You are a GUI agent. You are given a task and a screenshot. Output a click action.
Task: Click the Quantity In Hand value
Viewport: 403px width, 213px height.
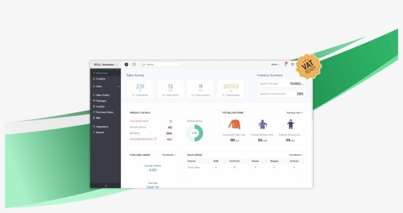click(x=296, y=84)
